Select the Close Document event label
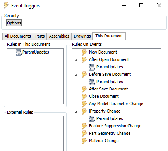 click(x=104, y=96)
